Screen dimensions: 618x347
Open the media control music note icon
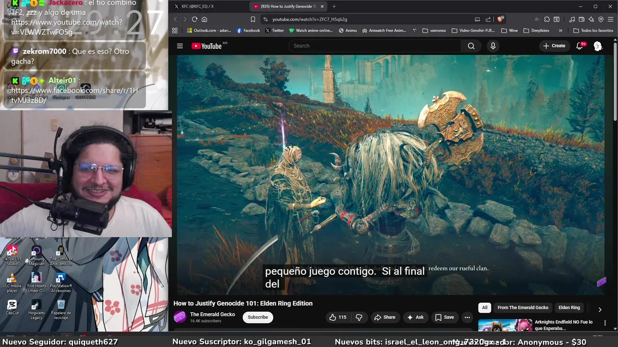click(572, 19)
